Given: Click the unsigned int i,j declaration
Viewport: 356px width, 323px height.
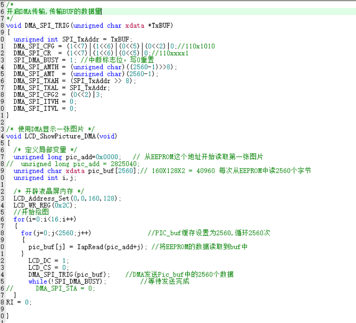Looking at the screenshot, I should click(45, 177).
